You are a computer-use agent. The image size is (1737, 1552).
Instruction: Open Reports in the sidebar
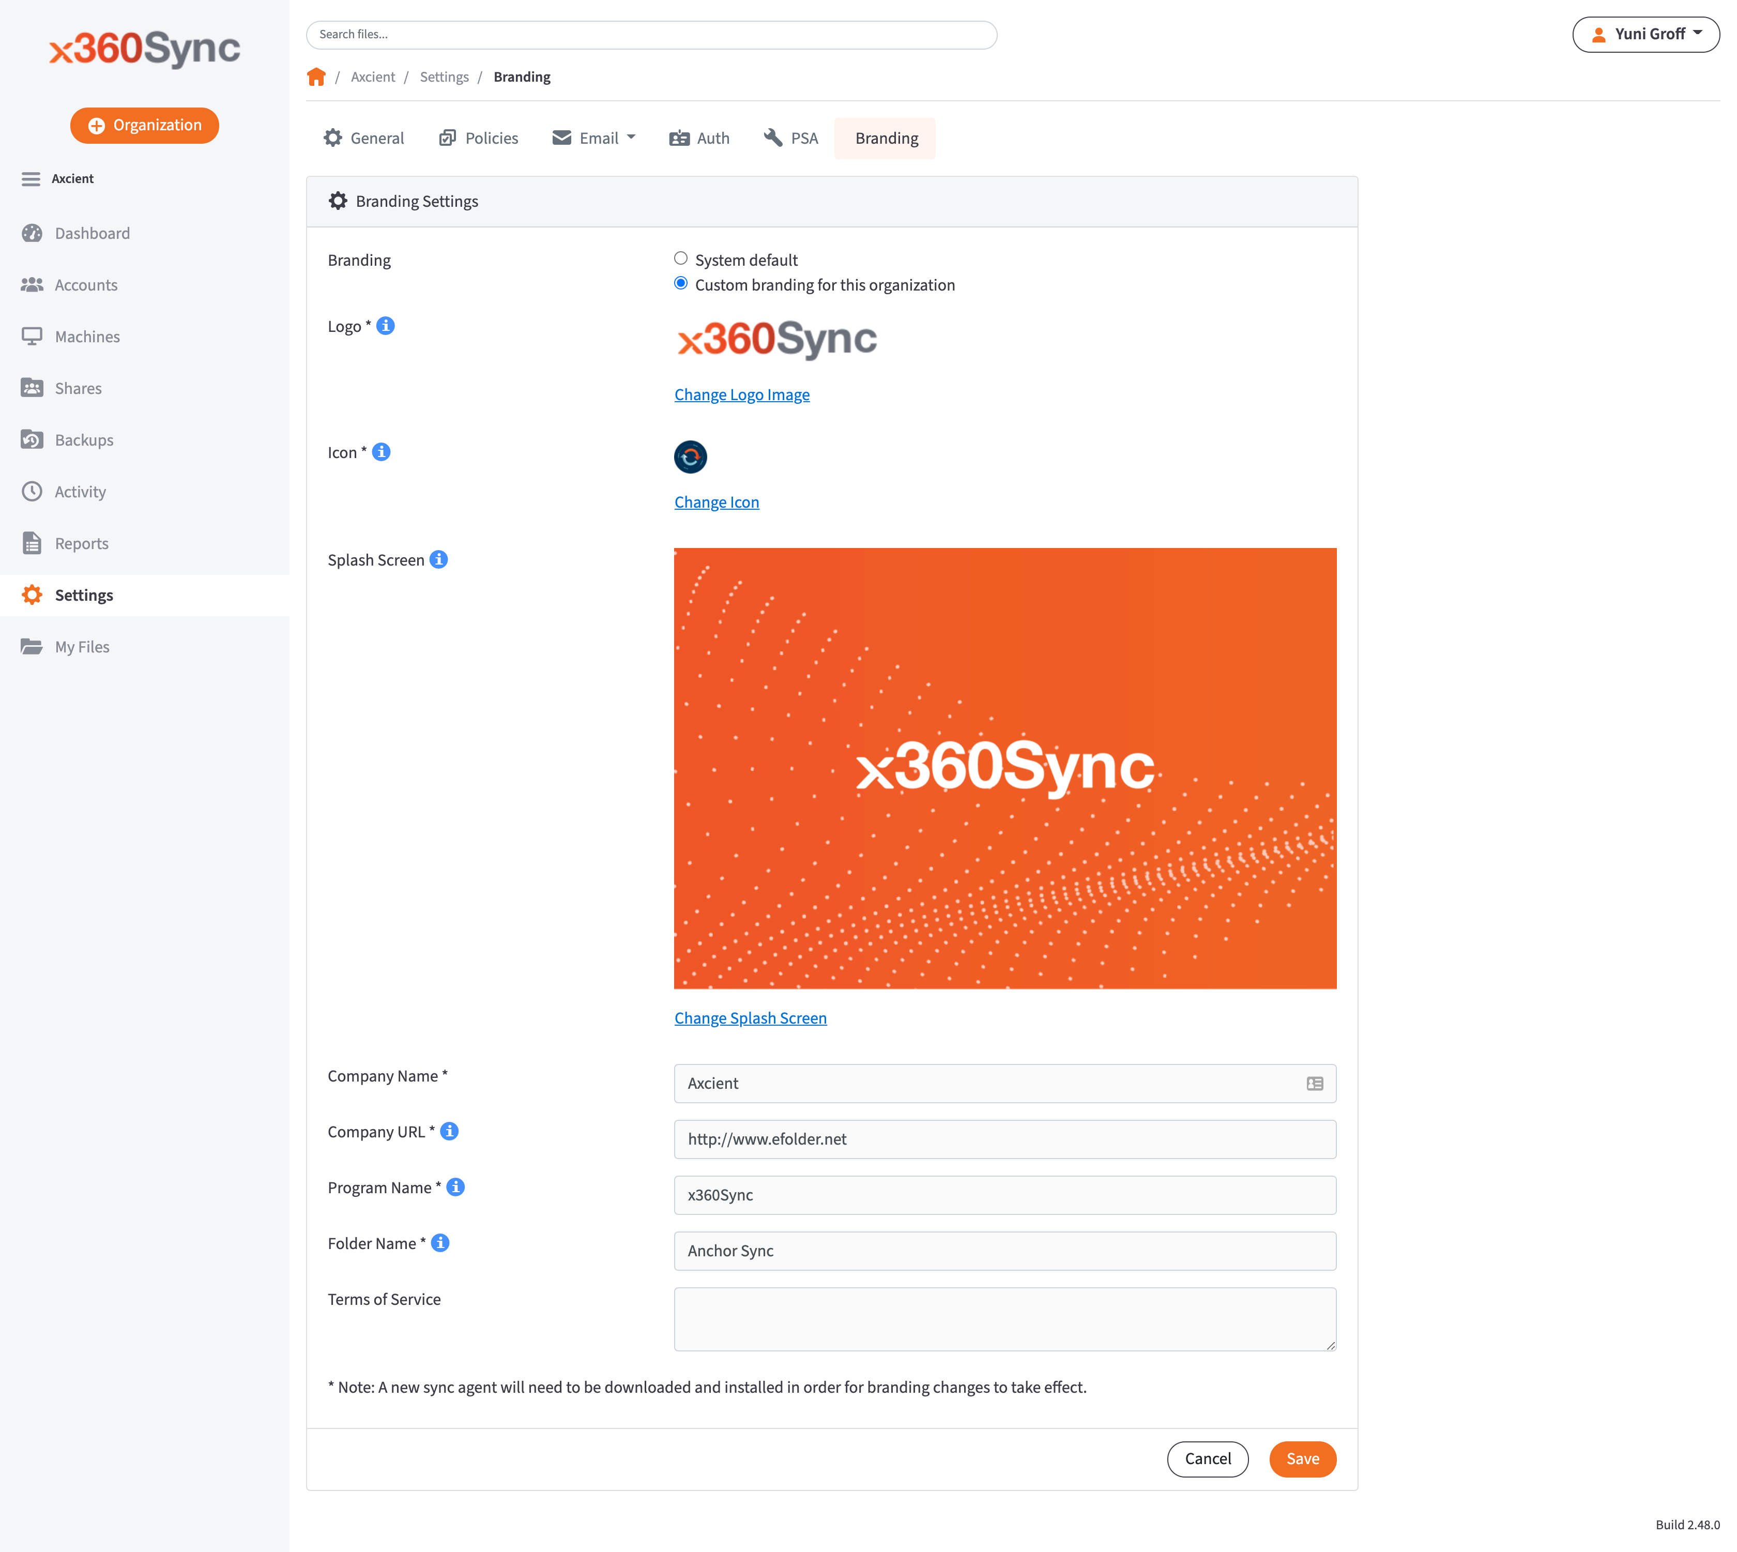pyautogui.click(x=81, y=544)
